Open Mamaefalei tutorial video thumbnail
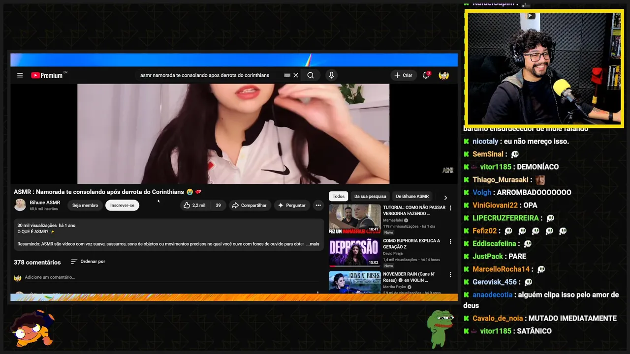 355,219
